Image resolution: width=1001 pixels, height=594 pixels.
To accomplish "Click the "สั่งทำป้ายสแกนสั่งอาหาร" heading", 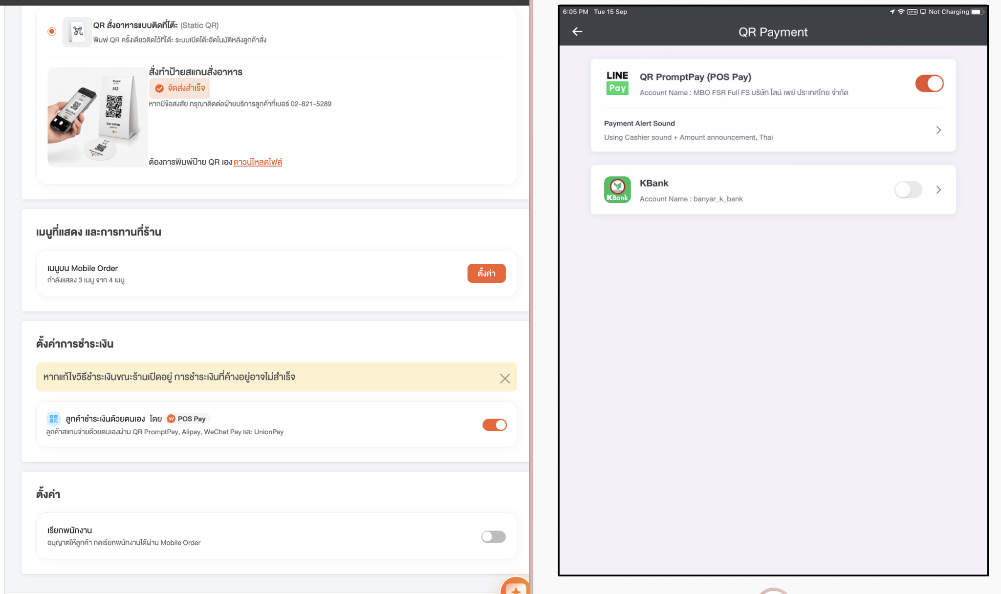I will pyautogui.click(x=196, y=72).
